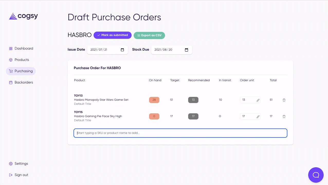Open Settings in the sidebar
328x185 pixels.
(19, 164)
